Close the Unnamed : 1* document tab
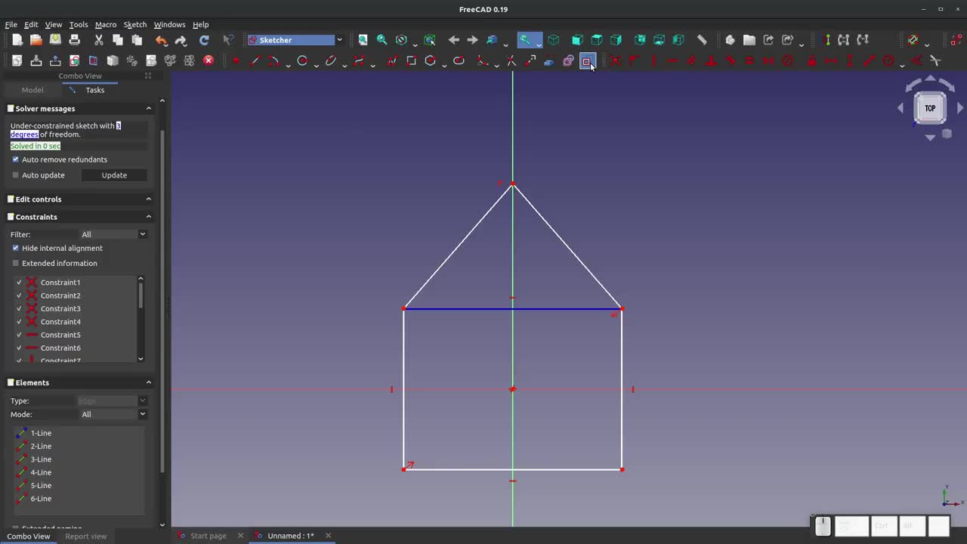This screenshot has height=544, width=967. [328, 536]
